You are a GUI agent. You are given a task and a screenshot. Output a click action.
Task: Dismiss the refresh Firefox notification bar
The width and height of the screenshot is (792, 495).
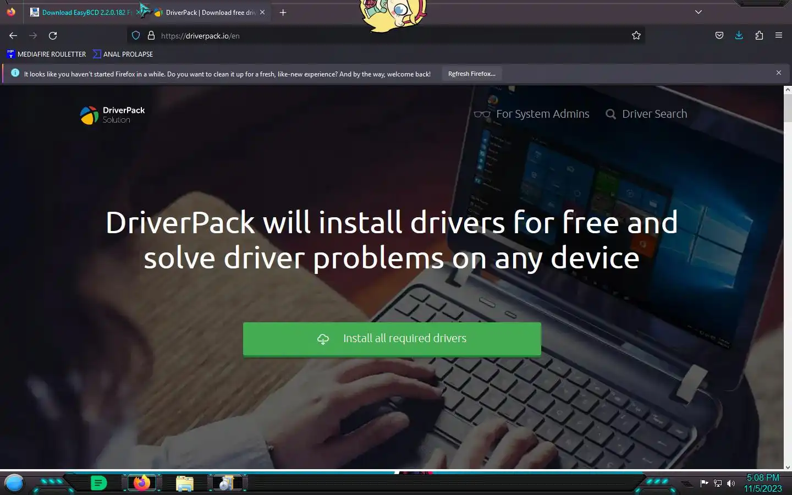click(x=779, y=73)
